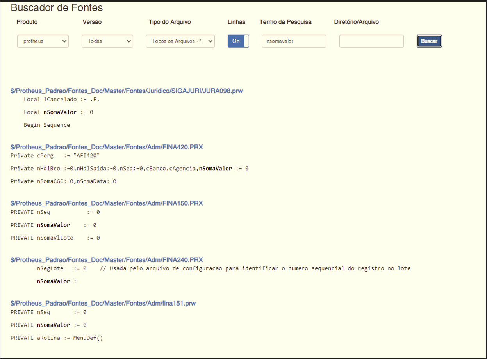Click the Private nSomaCGC code line
This screenshot has width=487, height=359.
(x=63, y=181)
